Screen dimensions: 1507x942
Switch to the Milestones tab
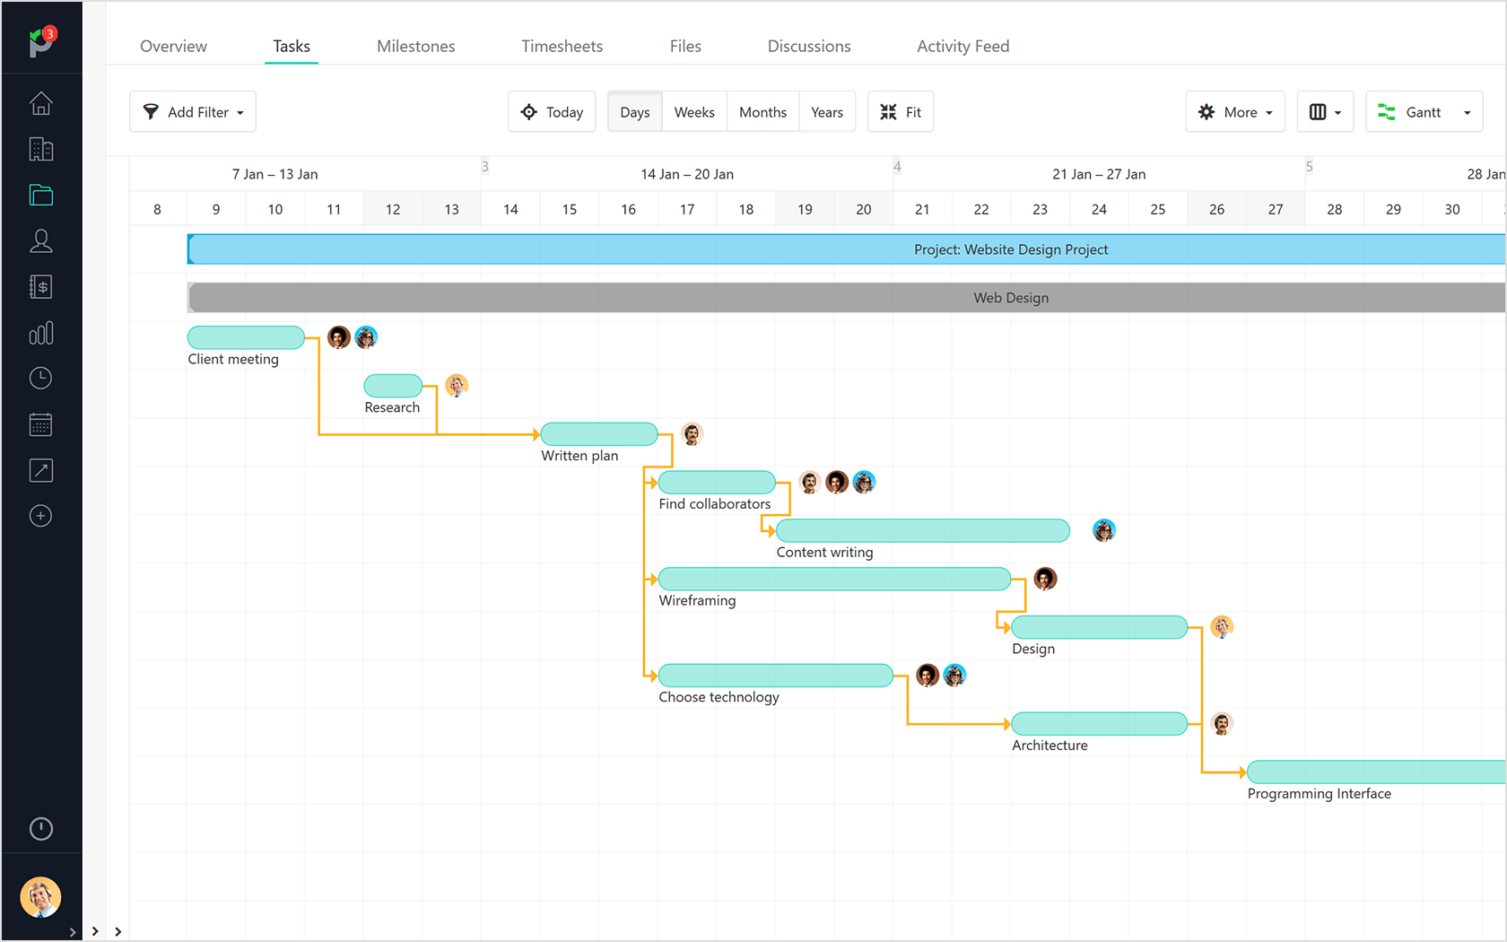(415, 46)
